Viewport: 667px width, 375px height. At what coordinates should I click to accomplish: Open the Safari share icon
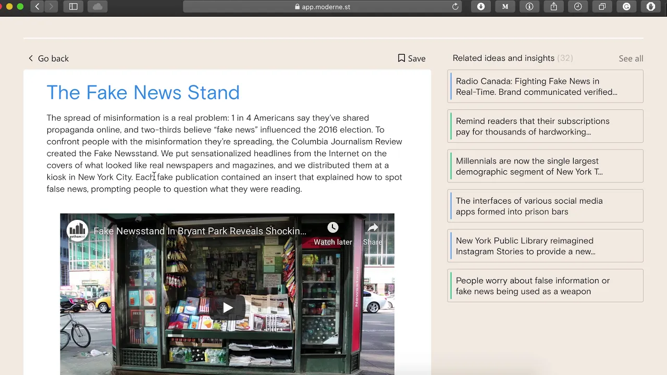click(x=554, y=6)
